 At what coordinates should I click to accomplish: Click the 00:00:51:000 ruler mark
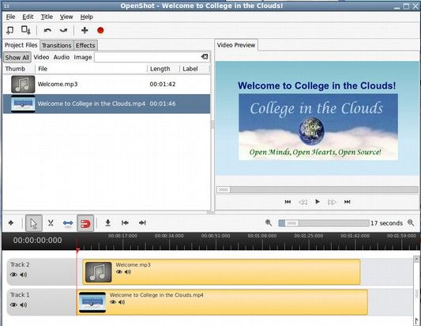pos(216,236)
